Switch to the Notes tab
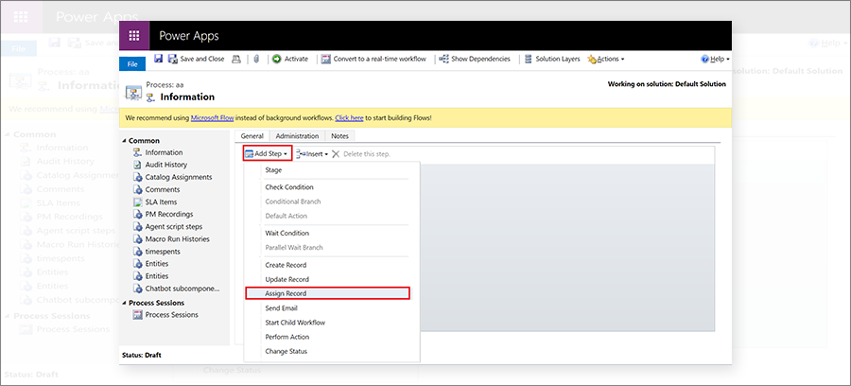 tap(339, 136)
